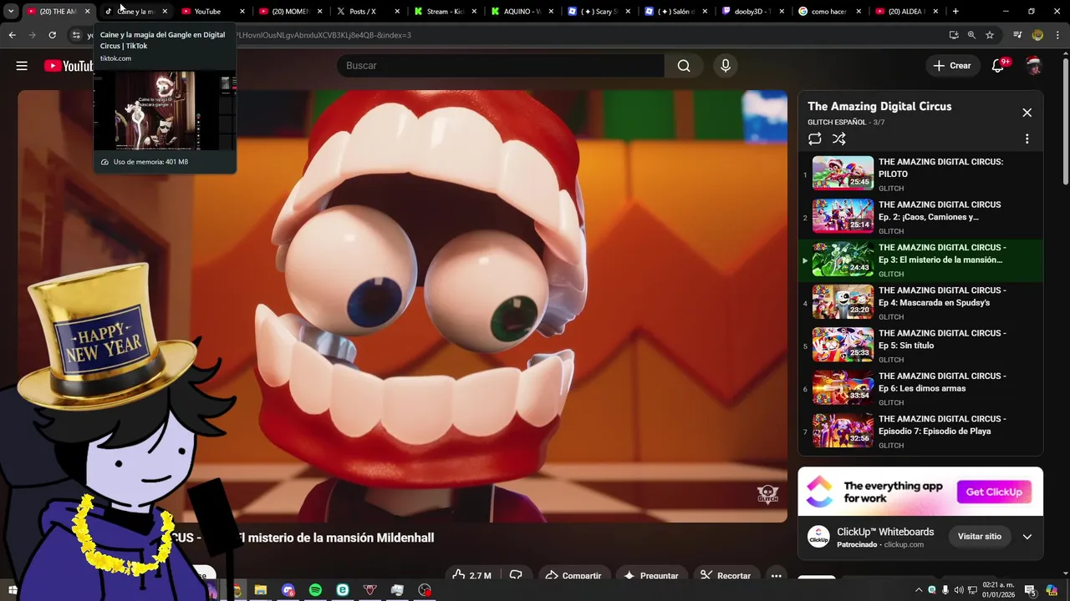Screen dimensions: 1070x601
Task: Select Ep 5: Sin título episode
Action: [920, 346]
